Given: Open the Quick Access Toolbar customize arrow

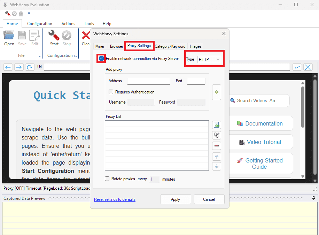Looking at the screenshot, I should [29, 13].
